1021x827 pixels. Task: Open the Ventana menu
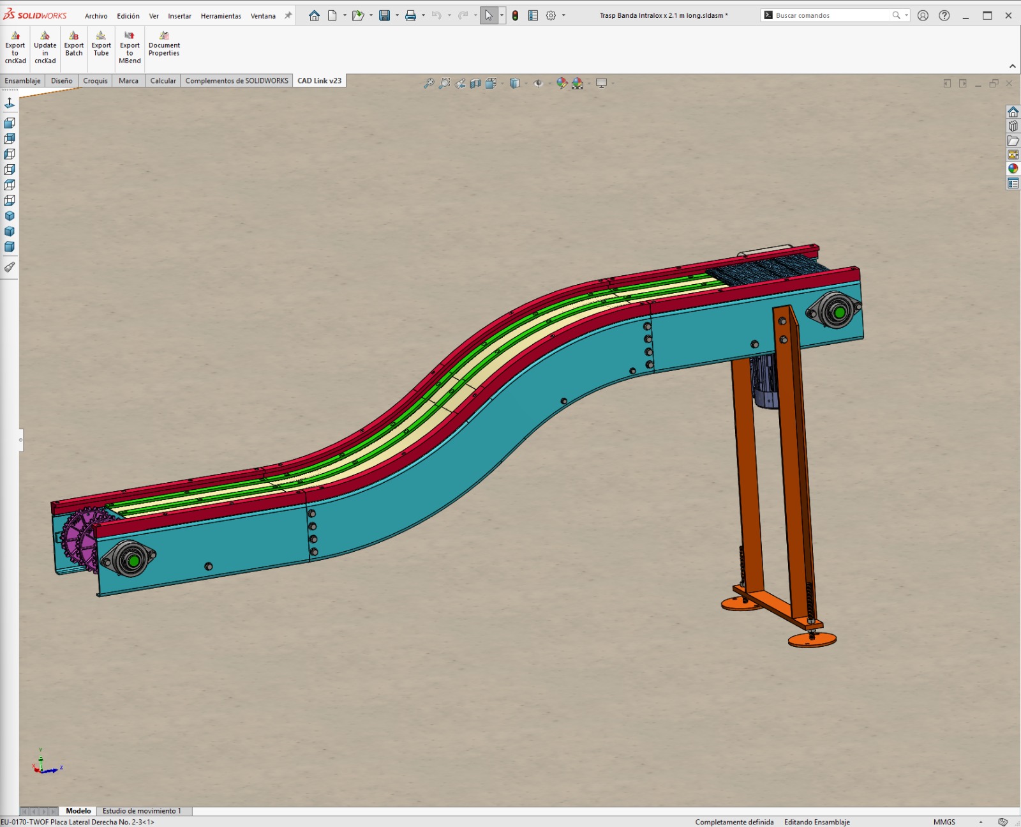click(263, 16)
